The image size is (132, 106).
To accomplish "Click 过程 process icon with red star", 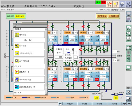I will click(109, 4).
